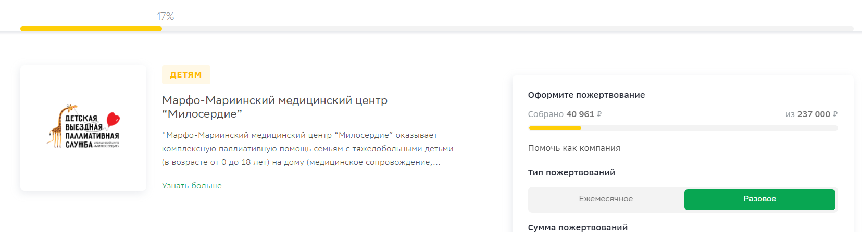Screen dimensions: 862x232
Task: Click the из 237 000 ₽ goal amount
Action: pyautogui.click(x=811, y=114)
